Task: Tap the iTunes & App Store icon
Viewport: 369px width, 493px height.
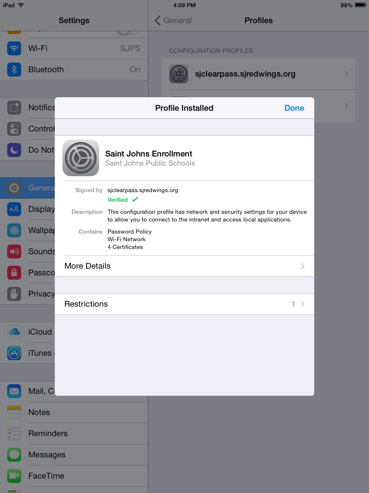Action: click(x=14, y=353)
